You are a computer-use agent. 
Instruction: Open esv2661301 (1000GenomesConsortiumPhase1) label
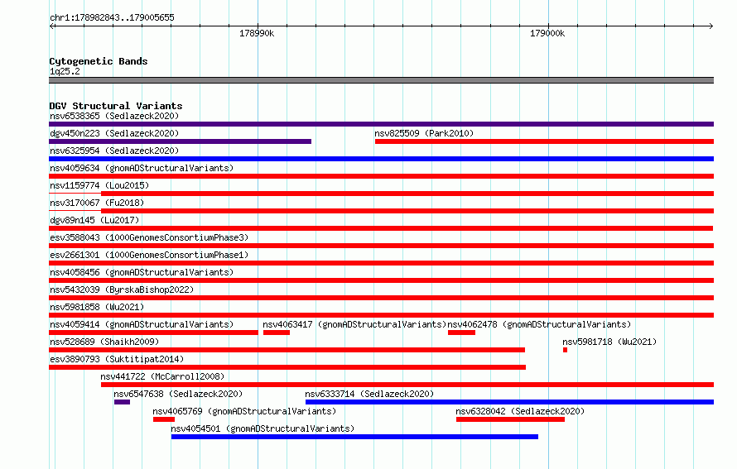pyautogui.click(x=149, y=255)
